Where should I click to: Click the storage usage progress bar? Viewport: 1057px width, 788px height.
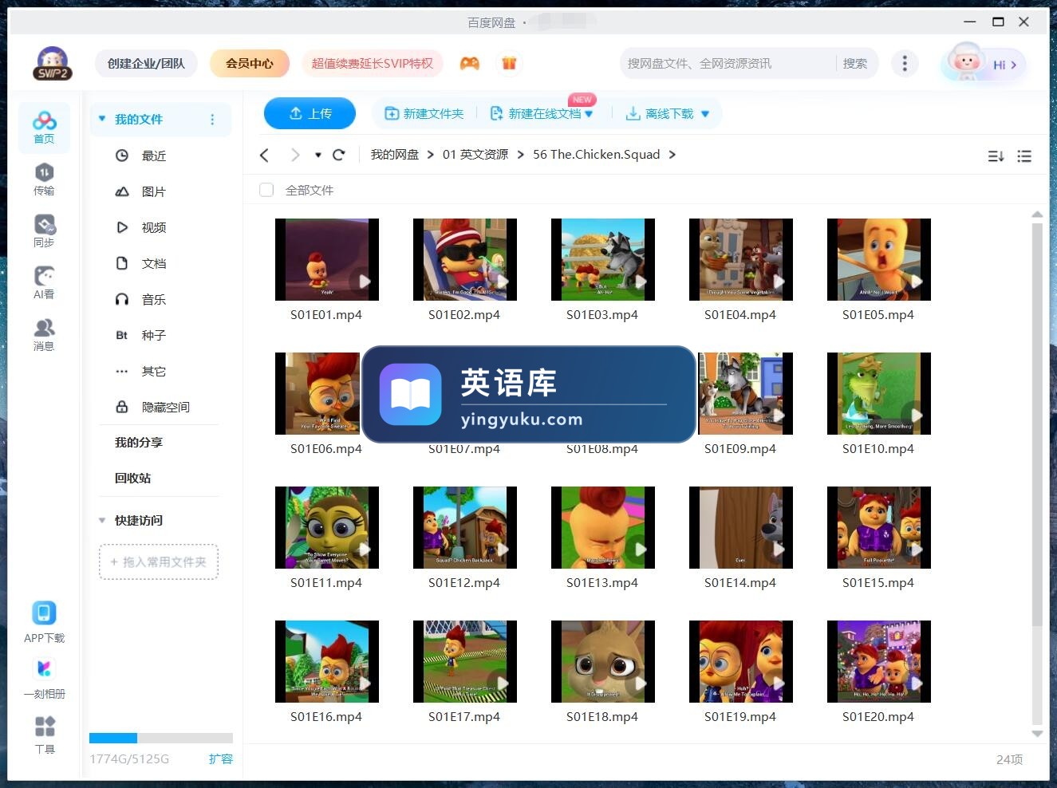[161, 738]
